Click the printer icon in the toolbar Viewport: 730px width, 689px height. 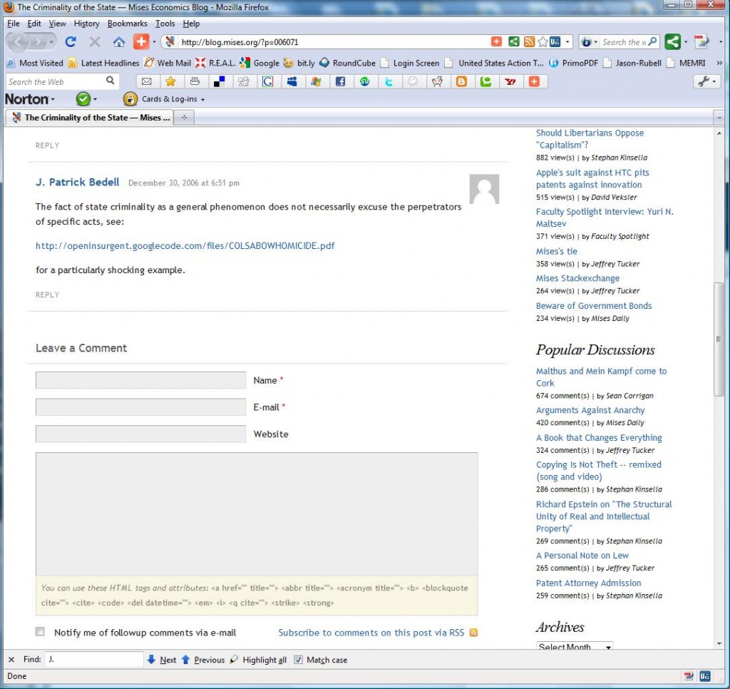tap(195, 81)
